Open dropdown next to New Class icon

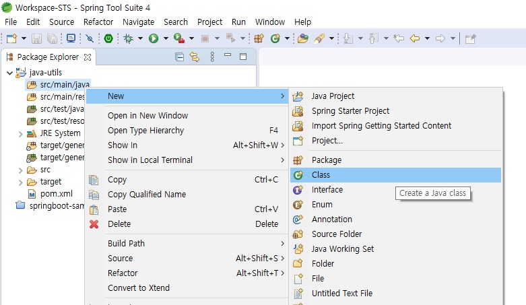pos(287,38)
